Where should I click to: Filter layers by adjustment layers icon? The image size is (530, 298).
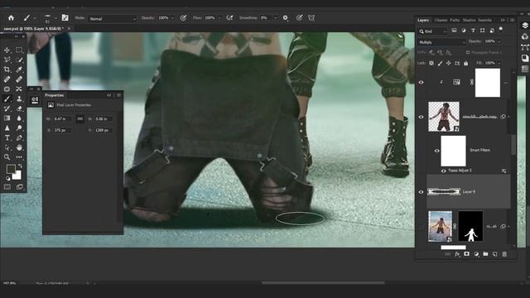464,31
